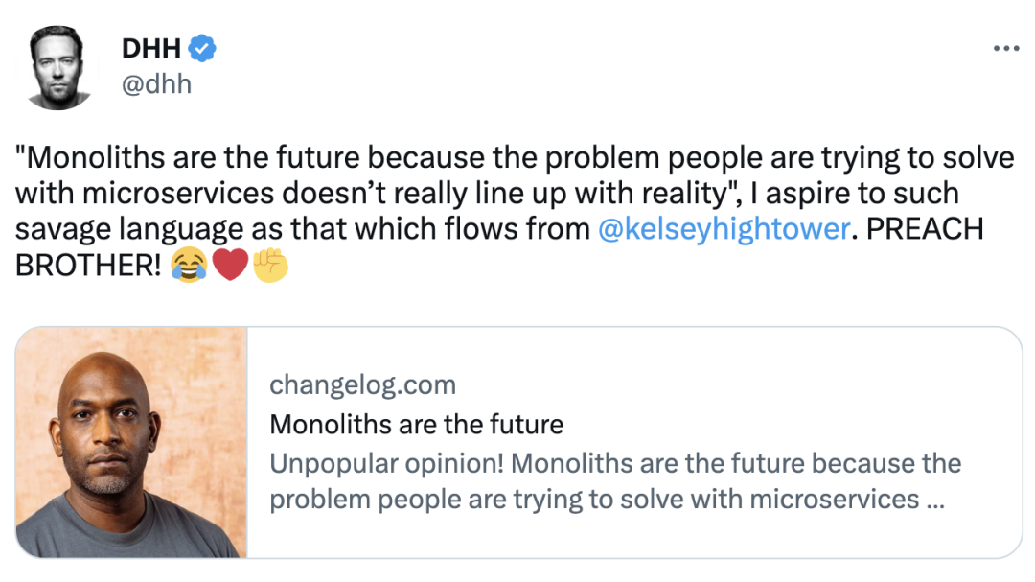Click the red heart emoji
Viewport: 1035px width, 582px height.
(x=230, y=266)
